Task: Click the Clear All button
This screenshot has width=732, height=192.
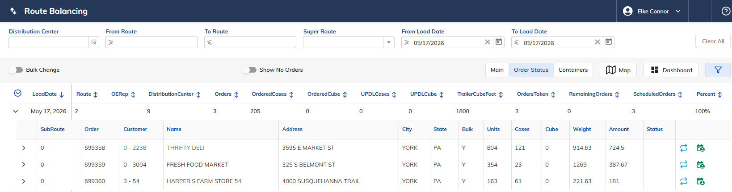Action: [713, 41]
